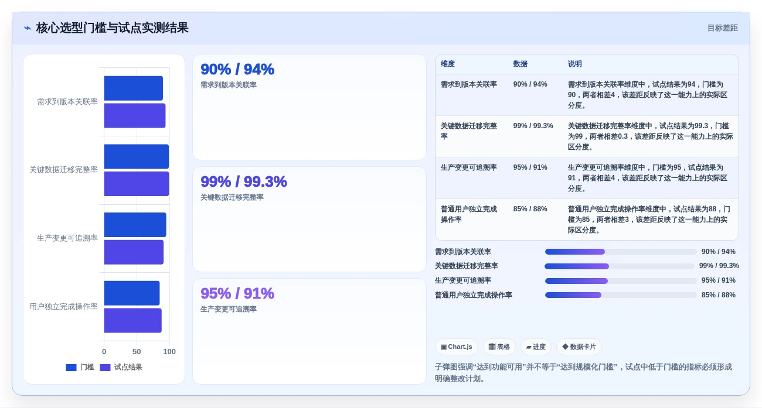Screen dimensions: 762x408
Task: Toggle the 门槛 legend item in chart
Action: point(80,367)
